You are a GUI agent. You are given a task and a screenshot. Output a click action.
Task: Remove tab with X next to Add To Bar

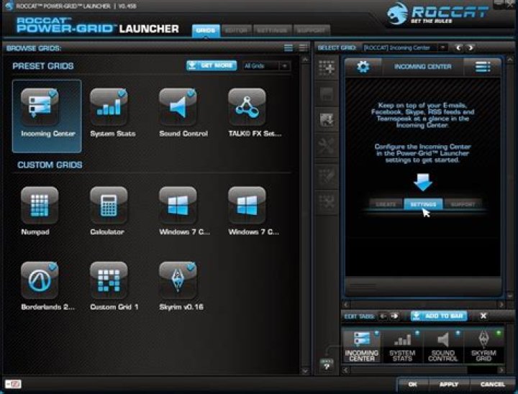click(483, 316)
